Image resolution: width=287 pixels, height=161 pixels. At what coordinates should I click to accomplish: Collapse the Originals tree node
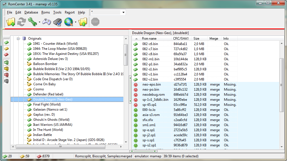coord(18,39)
